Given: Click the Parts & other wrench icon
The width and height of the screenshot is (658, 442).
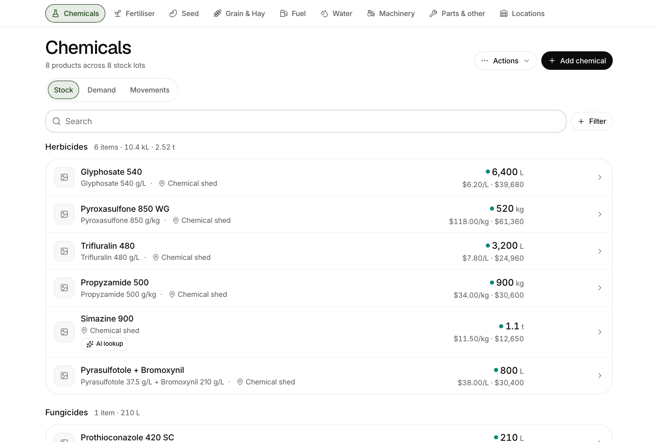Looking at the screenshot, I should tap(433, 14).
